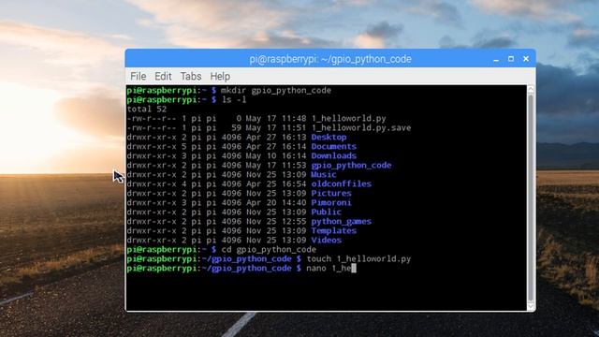This screenshot has width=599, height=337.
Task: Click the oldconffiles directory name
Action: pyautogui.click(x=341, y=183)
